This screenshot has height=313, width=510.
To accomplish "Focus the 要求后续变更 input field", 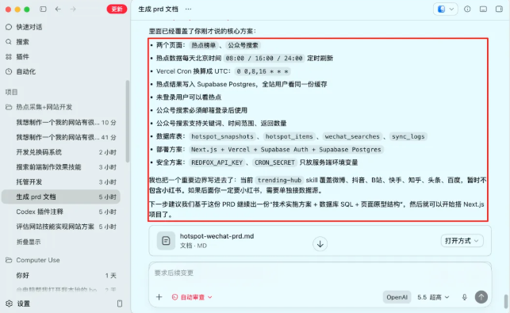I will click(x=320, y=273).
